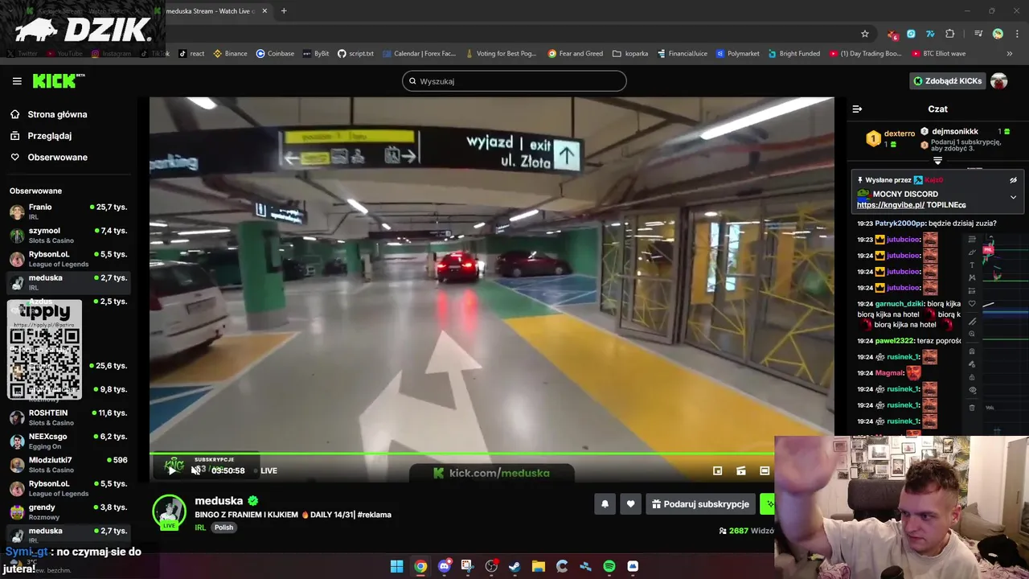Screen dimensions: 1029x579
Task: Open the user profile avatar menu
Action: pos(999,81)
